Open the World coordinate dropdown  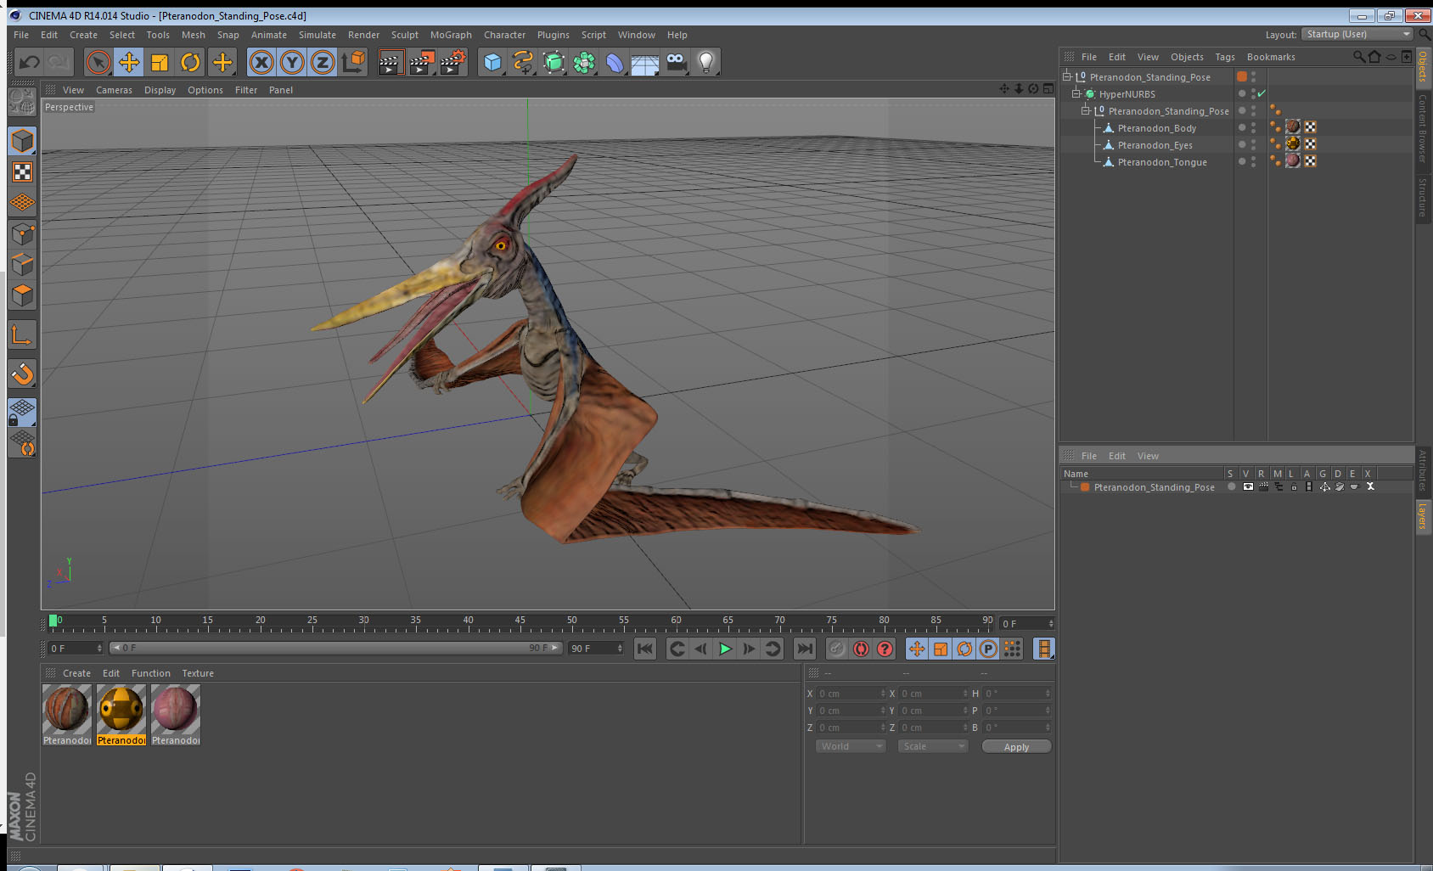click(851, 746)
